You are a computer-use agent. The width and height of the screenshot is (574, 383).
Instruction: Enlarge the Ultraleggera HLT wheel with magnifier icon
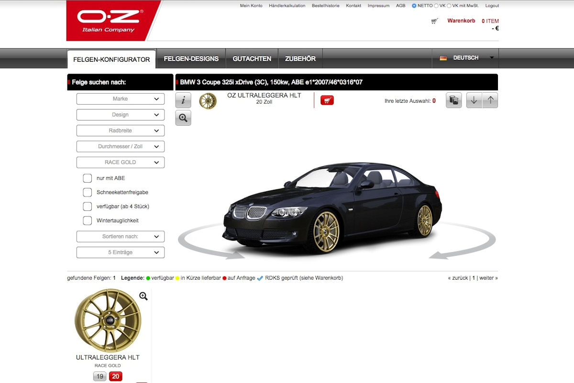coord(143,296)
